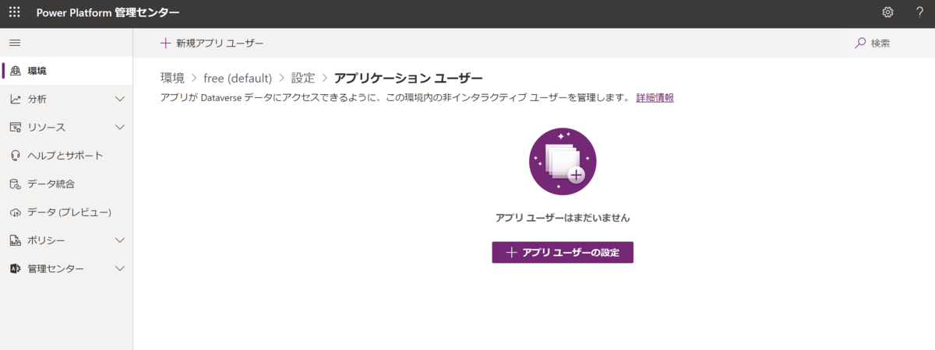Open データ (プレビュー) in the sidebar

point(67,212)
